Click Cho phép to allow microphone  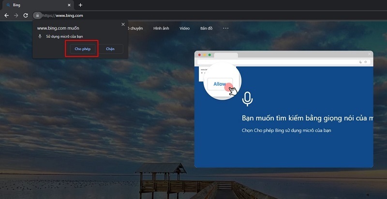coord(81,49)
